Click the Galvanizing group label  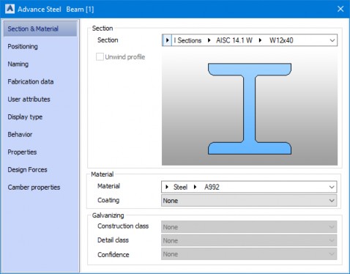[x=108, y=215]
